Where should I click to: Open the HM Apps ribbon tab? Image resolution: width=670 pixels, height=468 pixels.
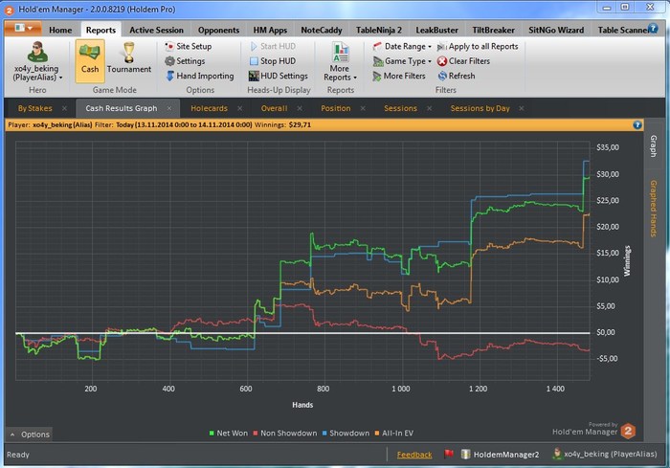tap(270, 30)
